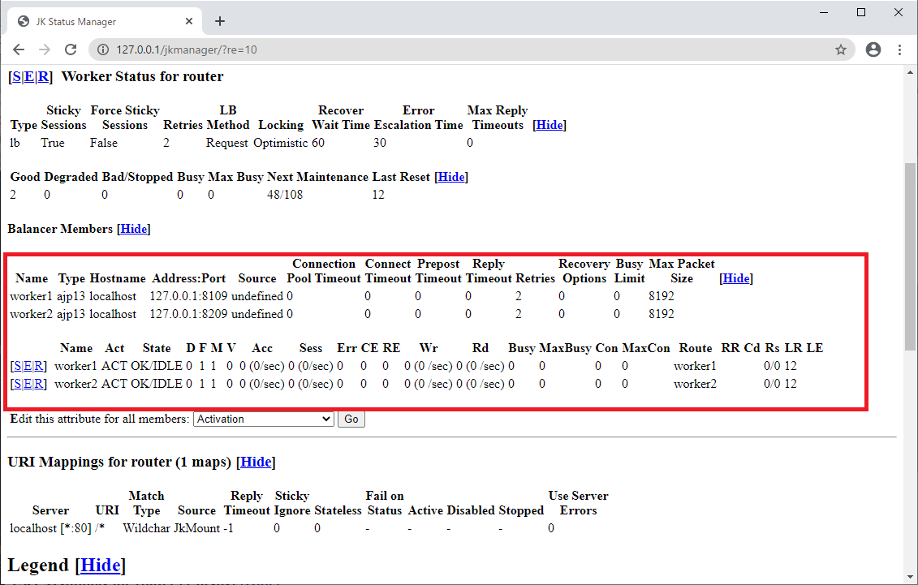Click the E edit link for worker1
The image size is (918, 585).
point(28,366)
